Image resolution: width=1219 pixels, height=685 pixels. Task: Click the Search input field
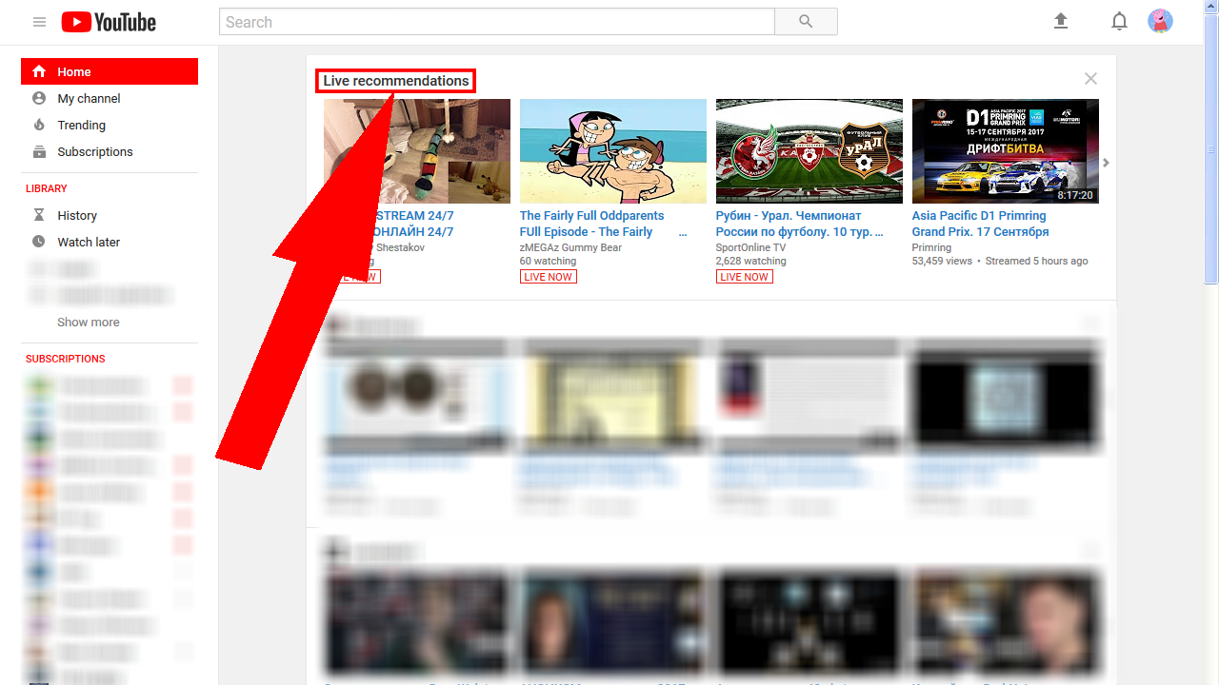click(x=497, y=22)
